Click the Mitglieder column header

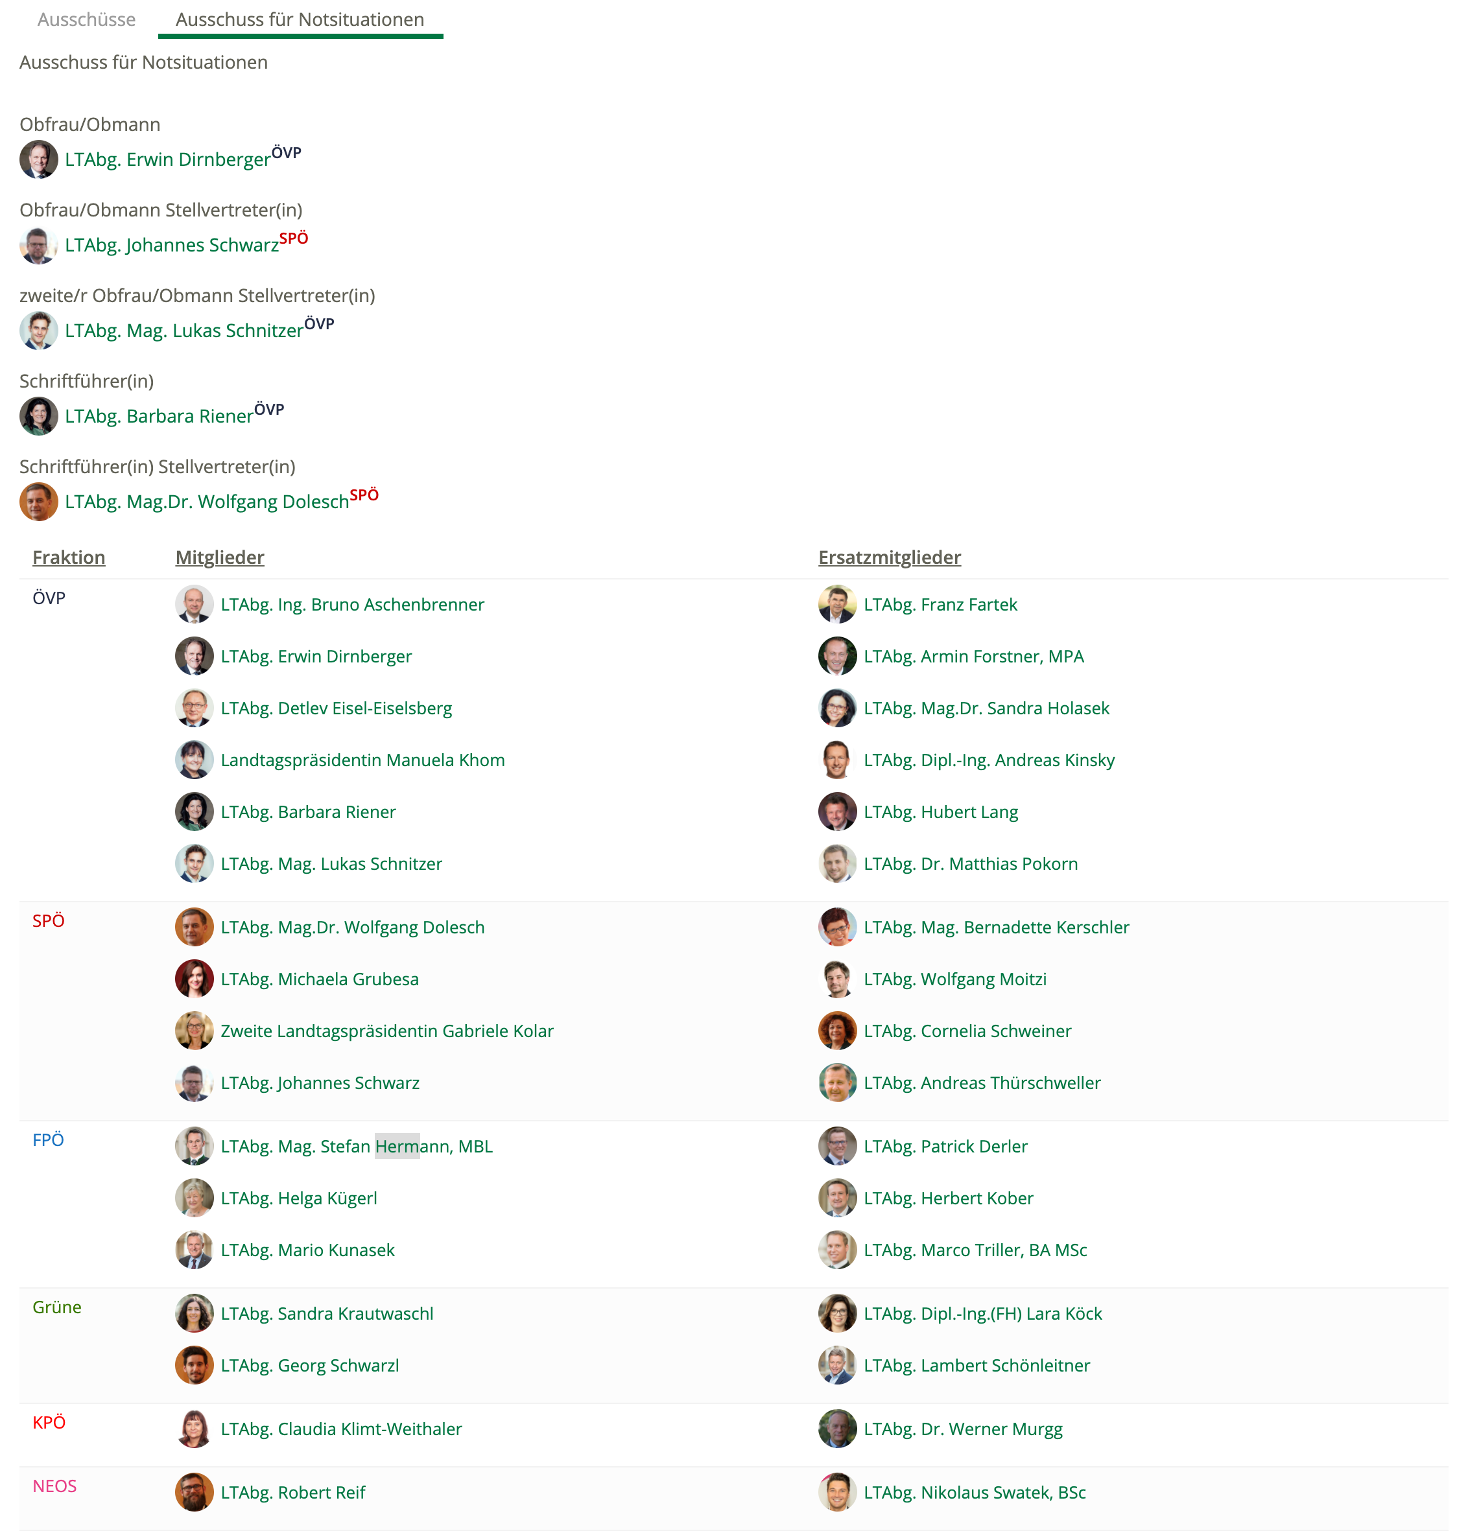tap(220, 557)
